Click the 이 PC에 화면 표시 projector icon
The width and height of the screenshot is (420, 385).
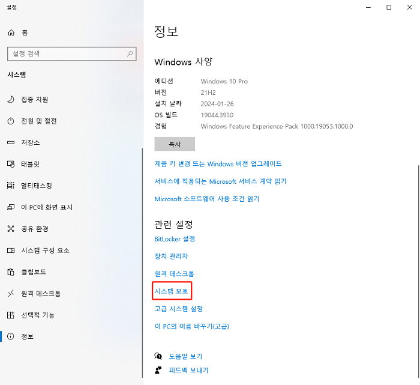11,207
